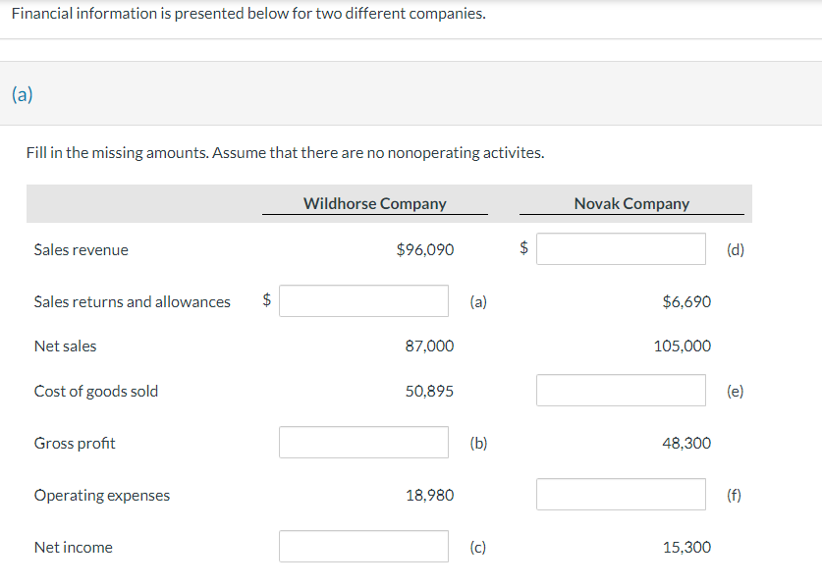Viewport: 822px width, 586px height.
Task: Click the label (b) beside Gross profit field
Action: point(478,443)
